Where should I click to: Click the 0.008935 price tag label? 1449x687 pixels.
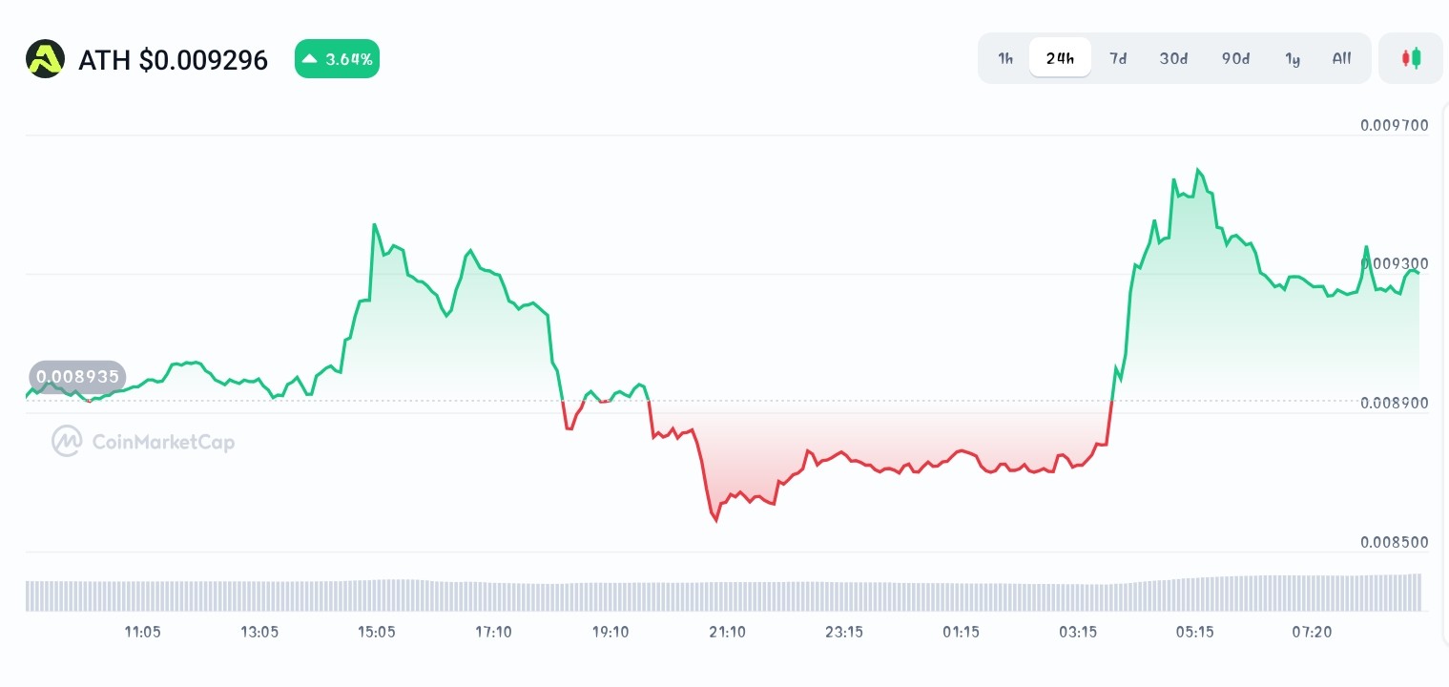pos(77,377)
